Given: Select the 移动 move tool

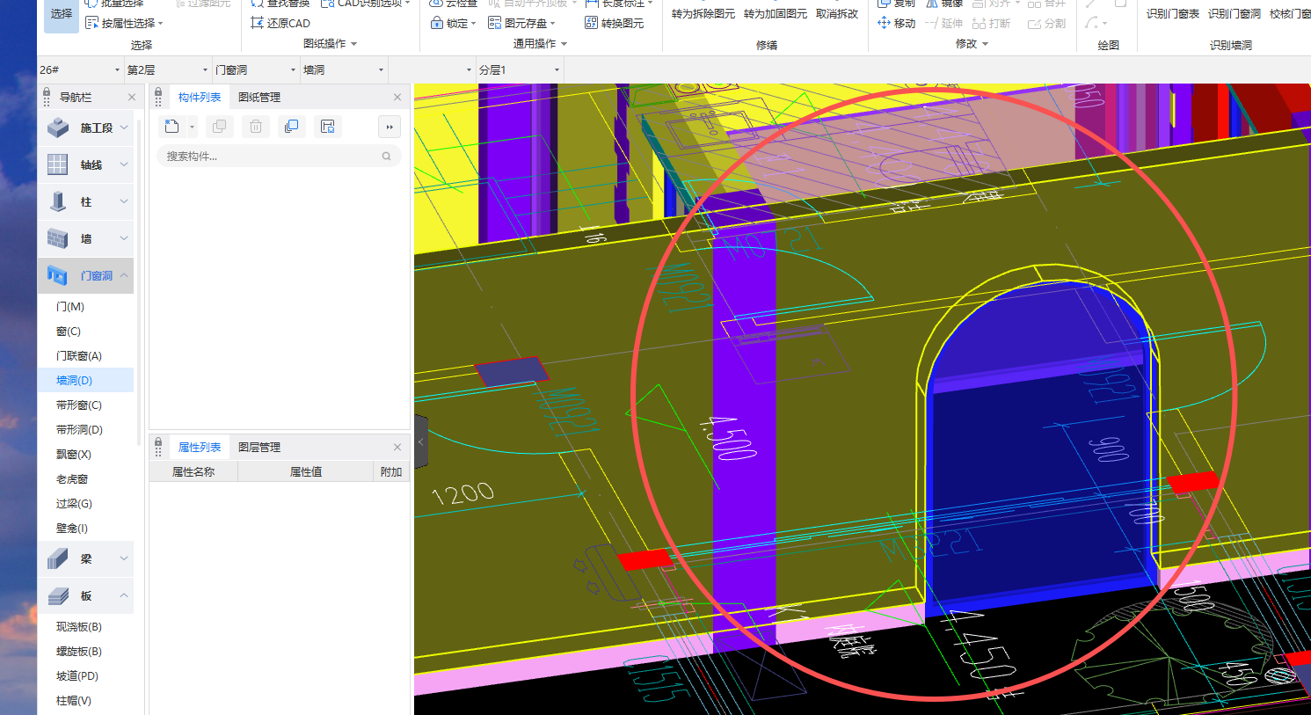Looking at the screenshot, I should pyautogui.click(x=896, y=23).
